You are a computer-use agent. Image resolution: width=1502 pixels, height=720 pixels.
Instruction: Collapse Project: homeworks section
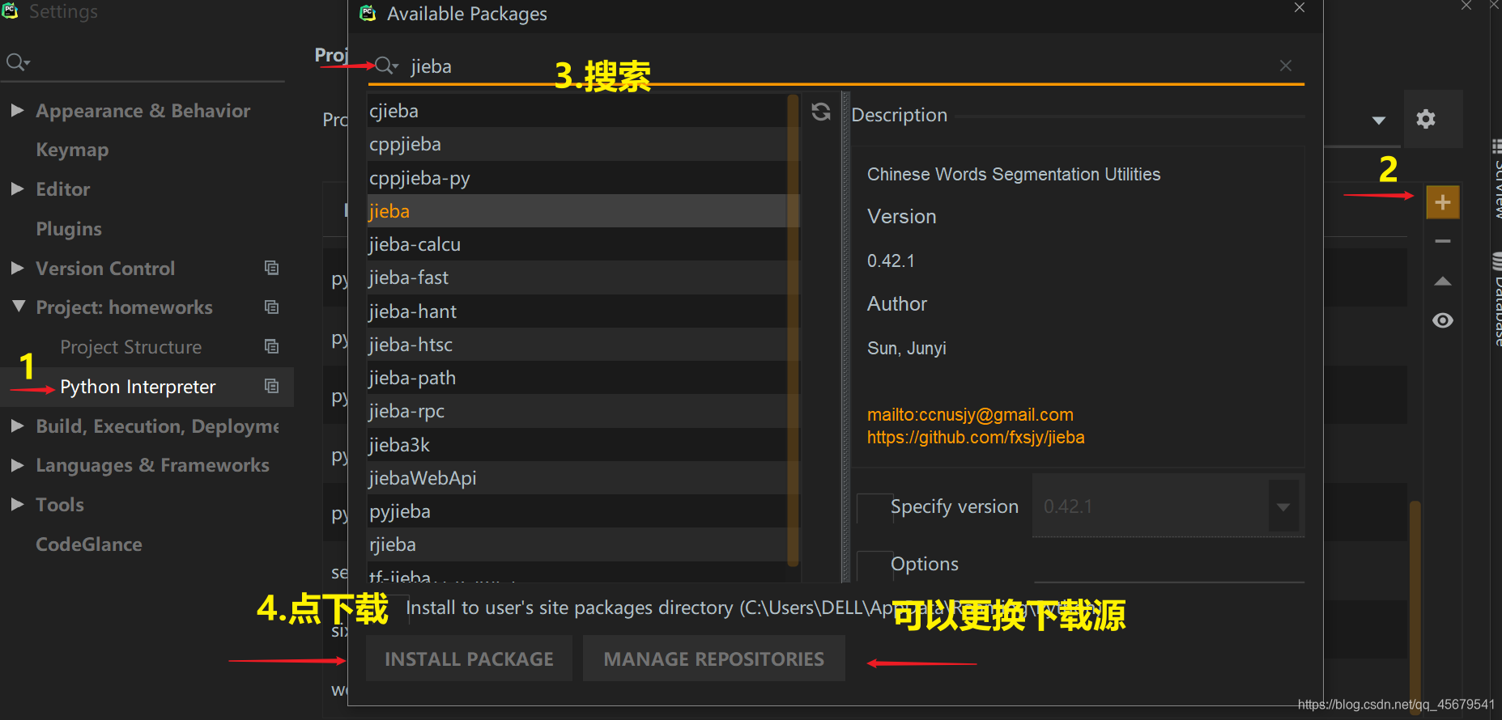coord(18,307)
